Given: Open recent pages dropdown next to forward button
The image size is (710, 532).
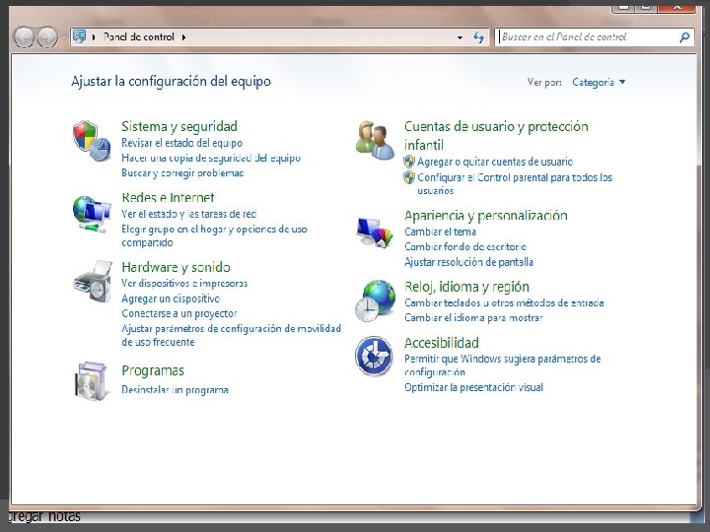Looking at the screenshot, I should click(x=64, y=37).
